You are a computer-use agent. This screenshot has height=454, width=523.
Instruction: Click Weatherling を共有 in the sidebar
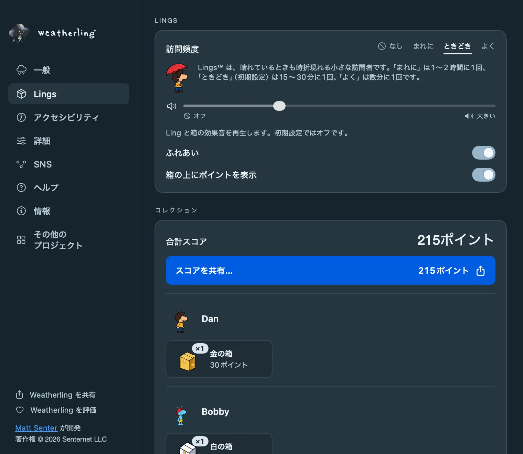coord(56,395)
